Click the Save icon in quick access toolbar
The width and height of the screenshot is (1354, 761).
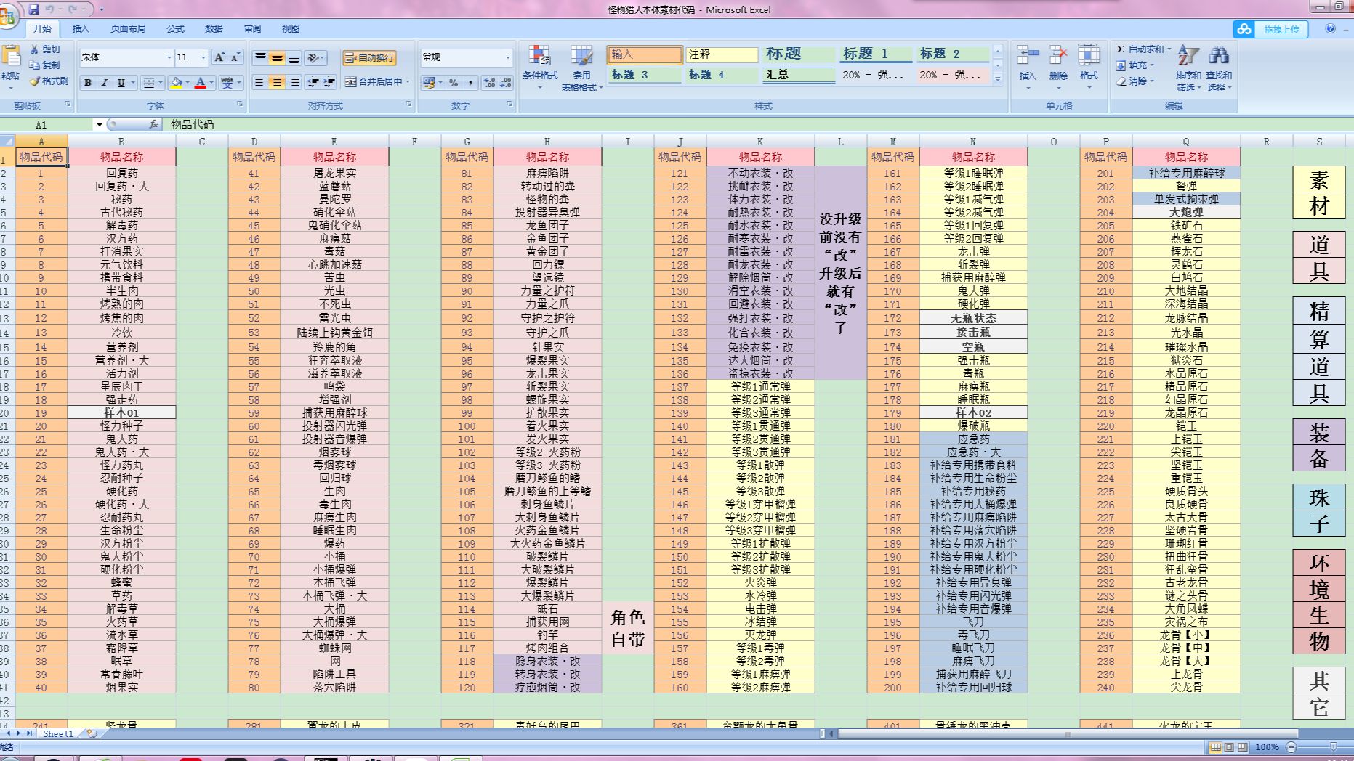pos(33,9)
